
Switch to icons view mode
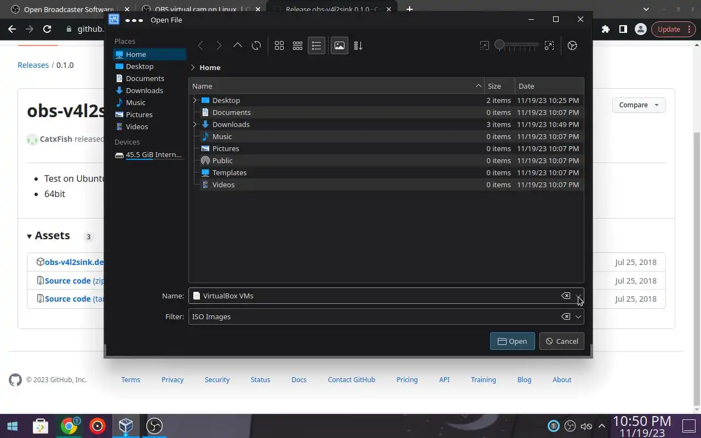(x=279, y=46)
